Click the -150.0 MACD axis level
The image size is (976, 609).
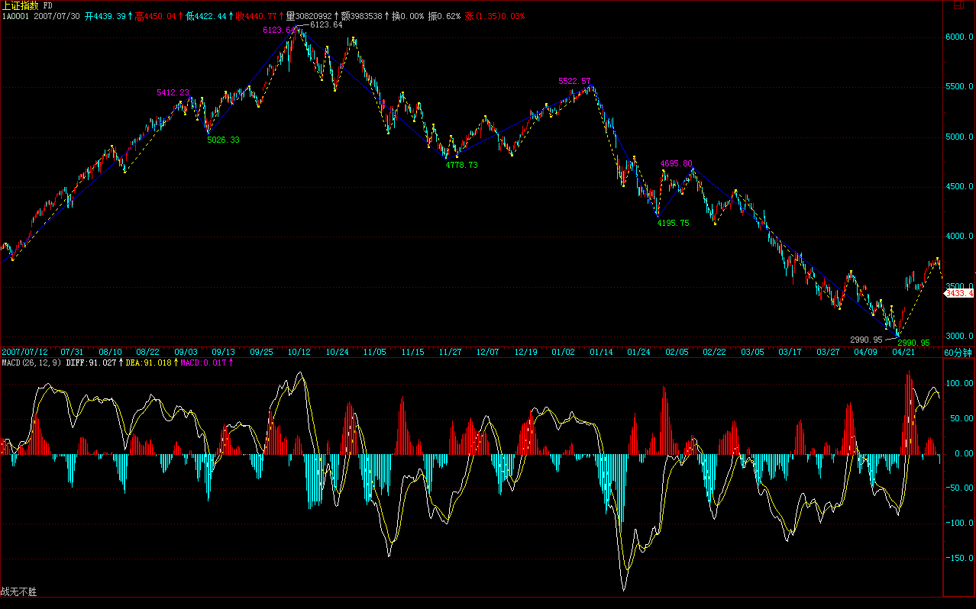click(958, 559)
